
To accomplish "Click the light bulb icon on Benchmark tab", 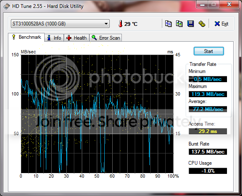I will pos(14,37).
